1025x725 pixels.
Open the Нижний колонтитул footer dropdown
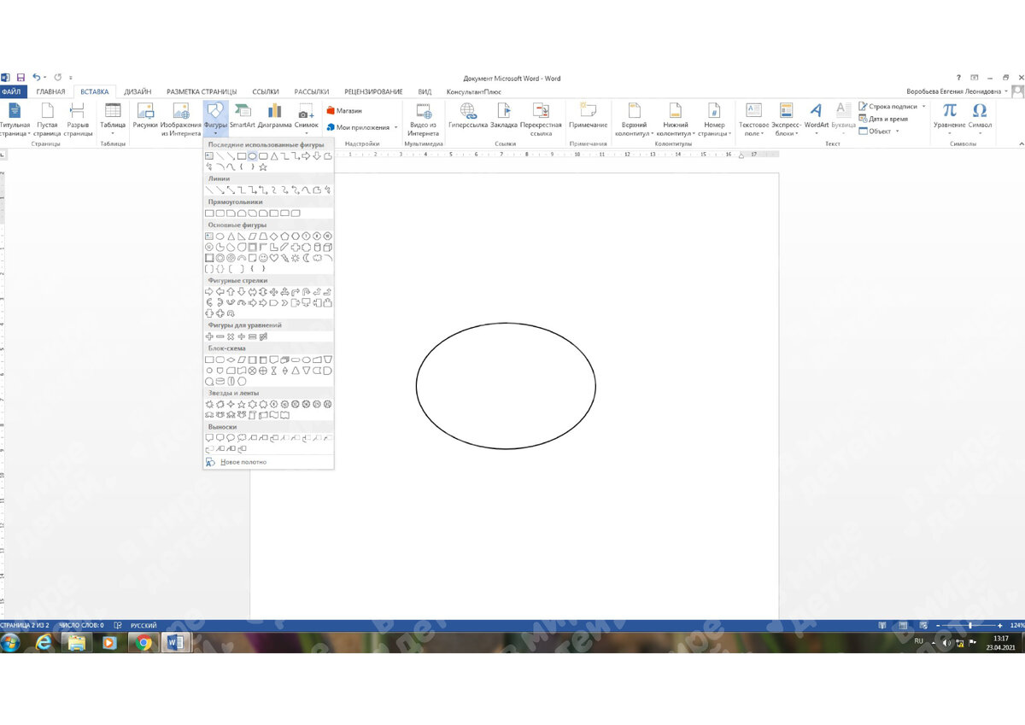[x=675, y=119]
